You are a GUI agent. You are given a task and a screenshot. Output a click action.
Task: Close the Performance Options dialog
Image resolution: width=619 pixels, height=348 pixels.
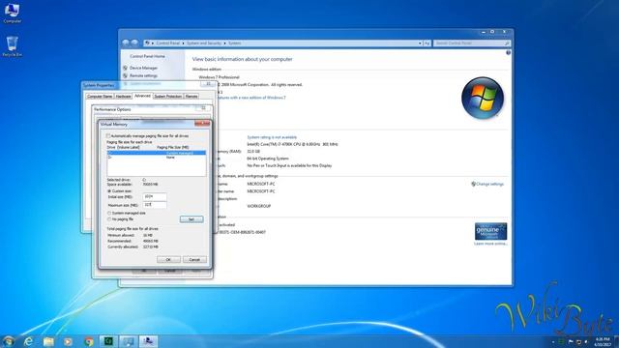[204, 107]
